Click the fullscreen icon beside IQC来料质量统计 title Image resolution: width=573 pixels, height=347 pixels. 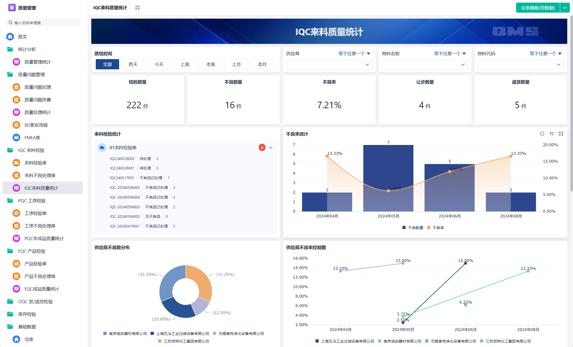click(x=137, y=8)
